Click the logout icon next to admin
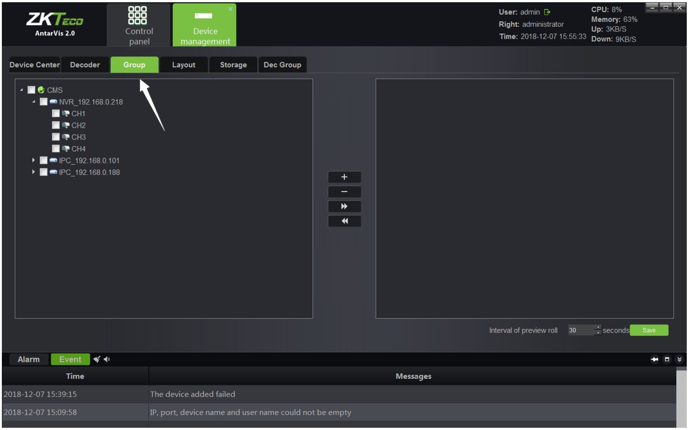The height and width of the screenshot is (430, 689). [x=547, y=12]
